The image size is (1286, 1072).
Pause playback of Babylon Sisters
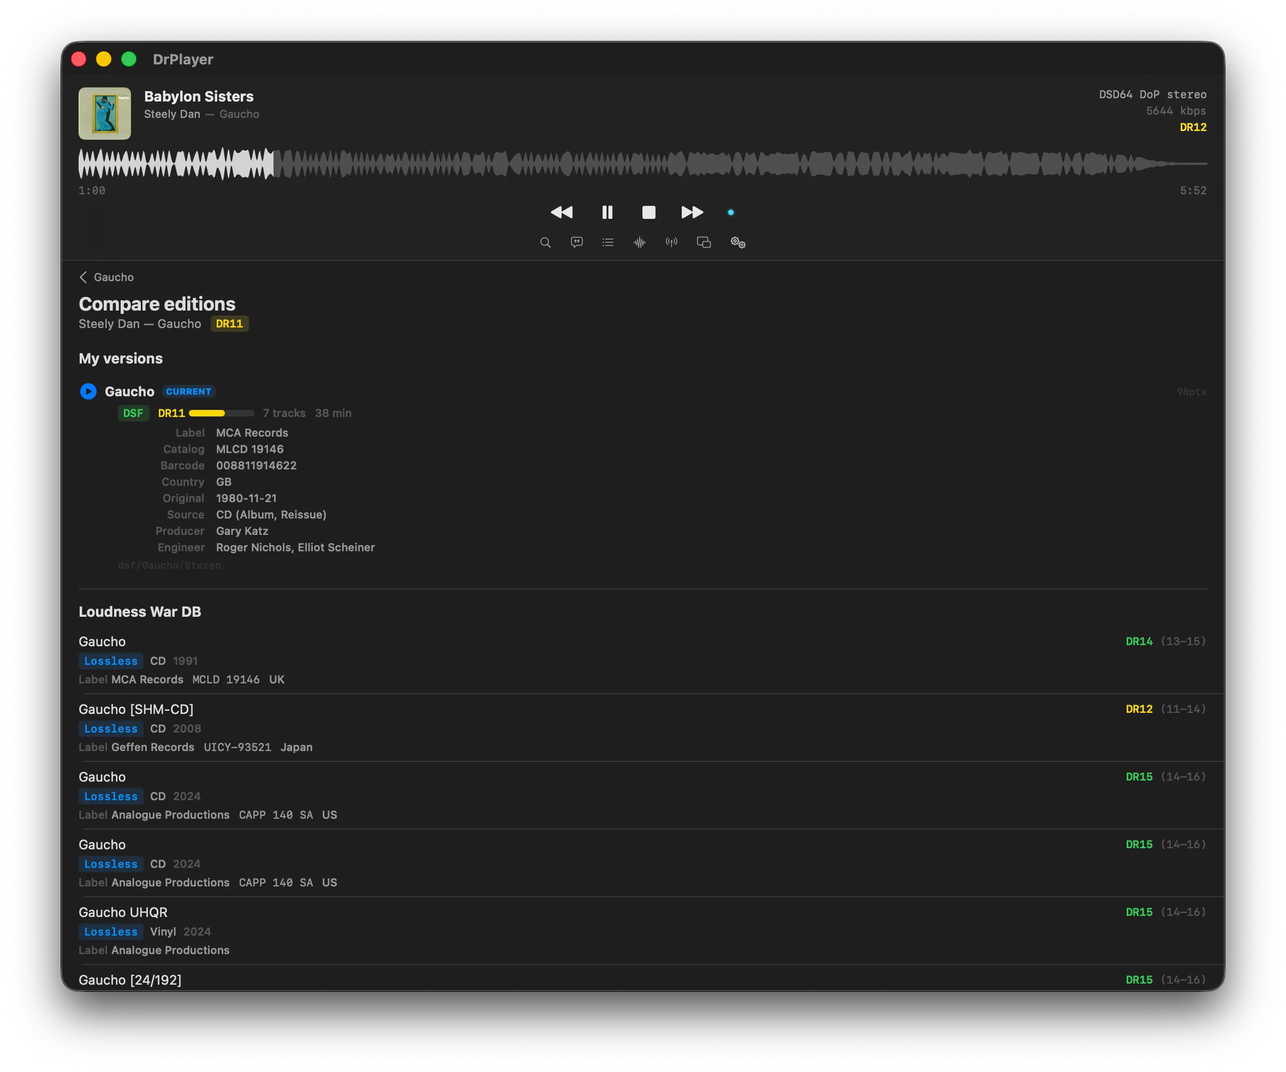coord(607,212)
